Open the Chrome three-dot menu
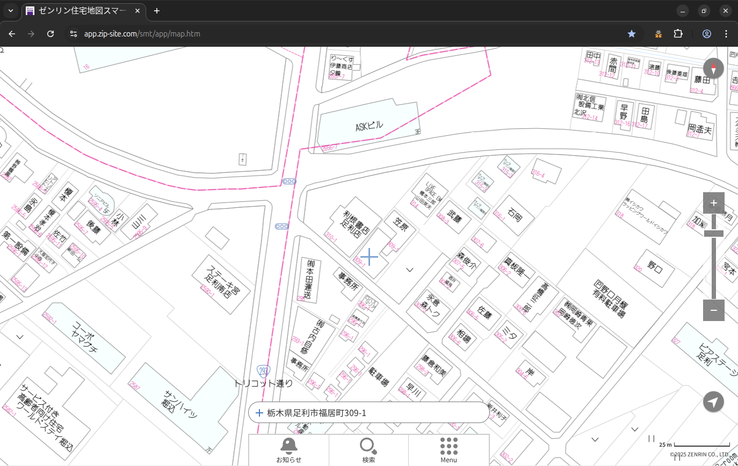The width and height of the screenshot is (738, 466). [726, 34]
